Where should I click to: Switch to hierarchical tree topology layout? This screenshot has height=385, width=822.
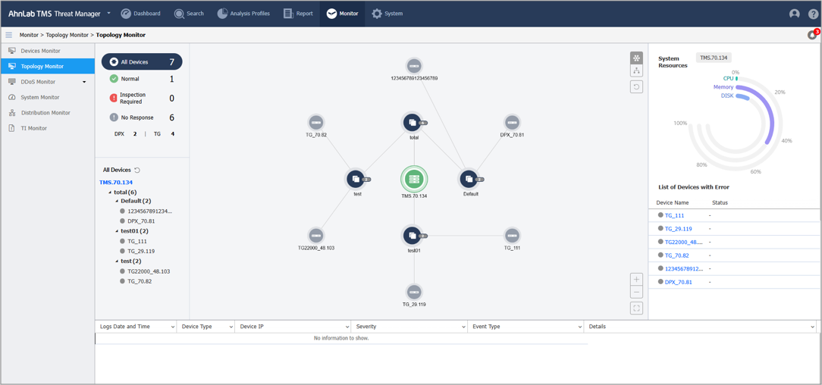coord(636,70)
